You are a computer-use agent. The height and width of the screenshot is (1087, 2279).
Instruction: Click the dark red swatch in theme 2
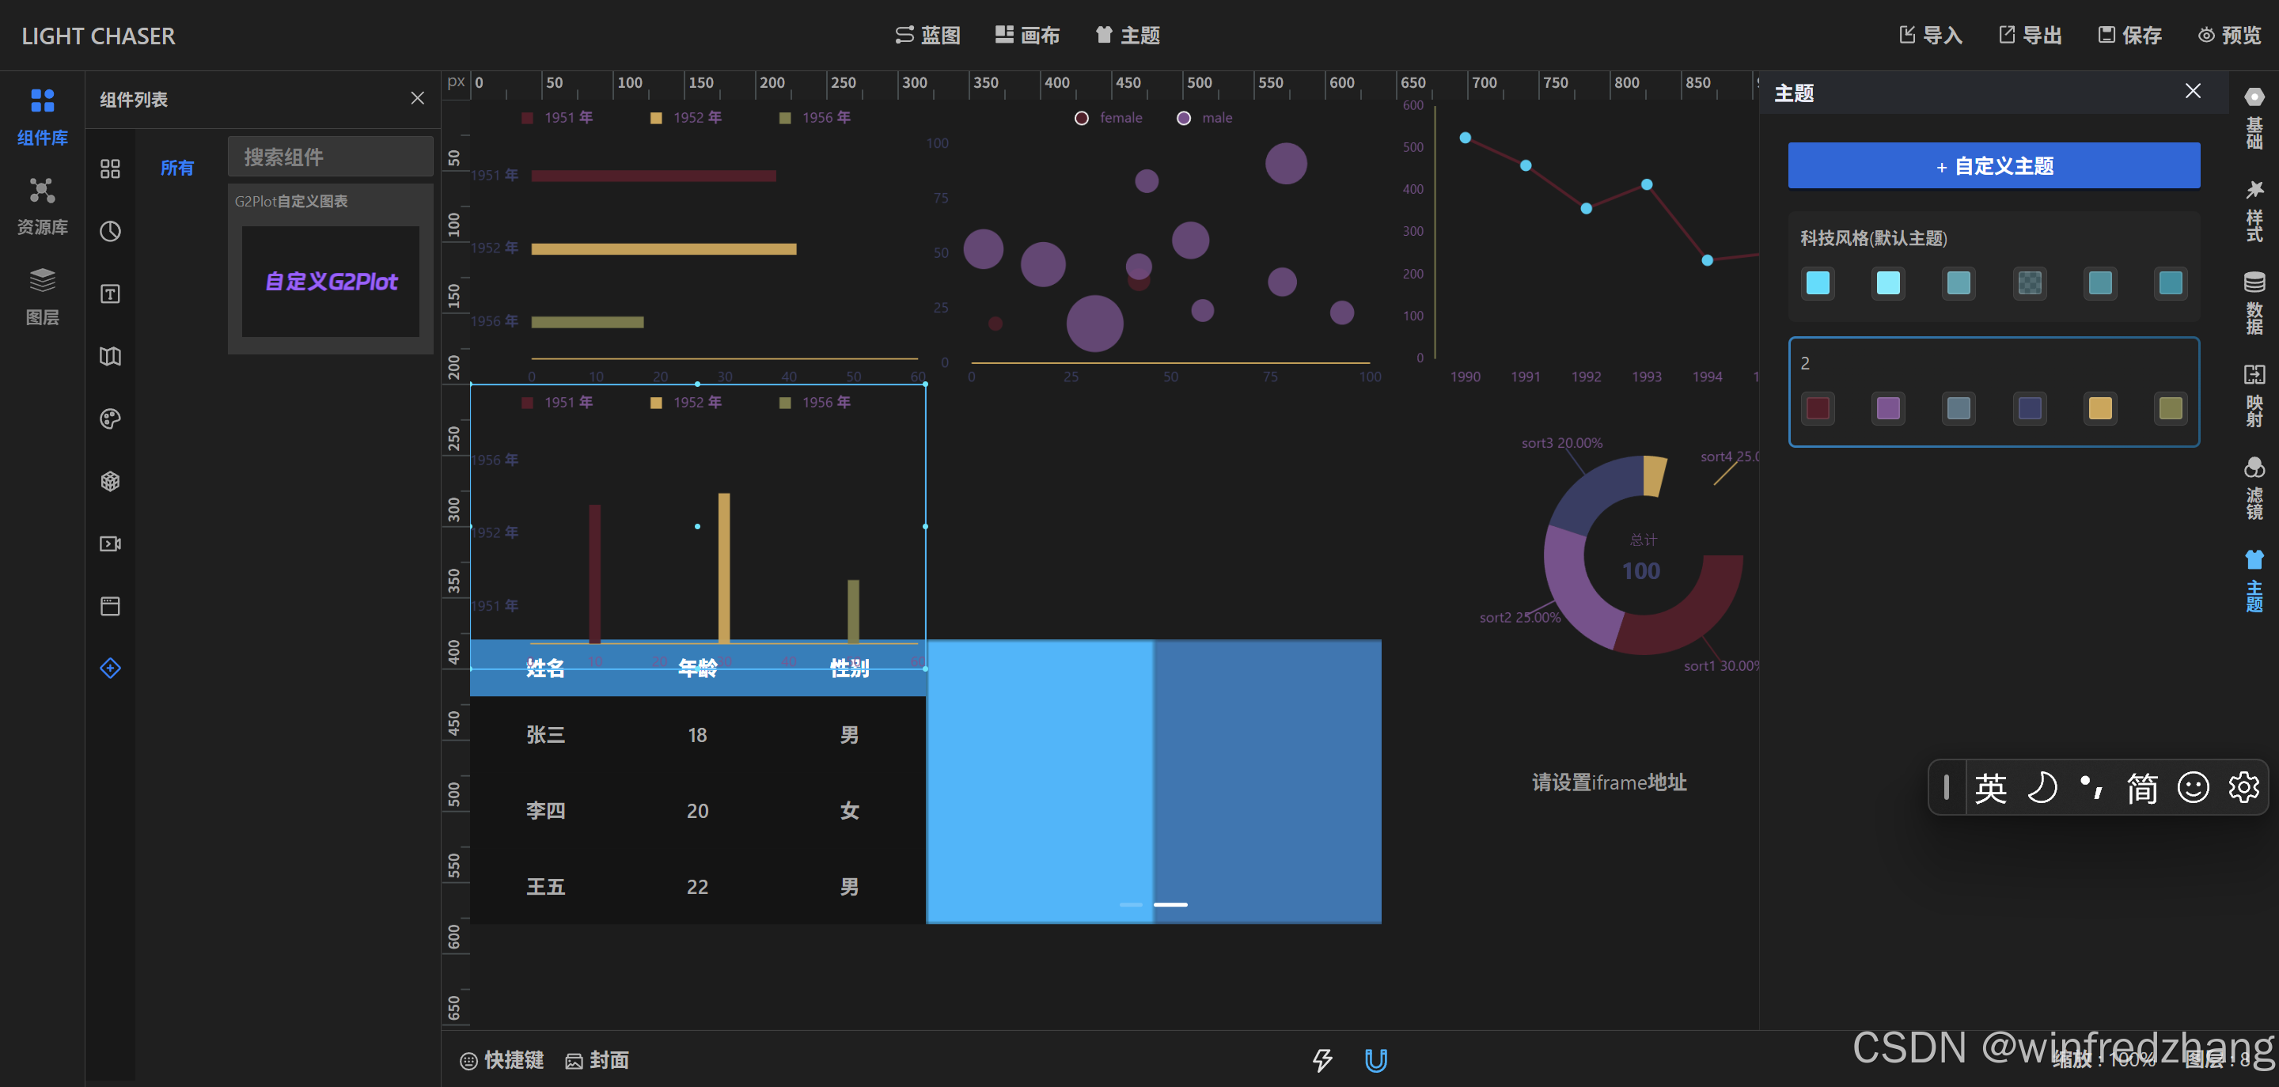tap(1818, 407)
